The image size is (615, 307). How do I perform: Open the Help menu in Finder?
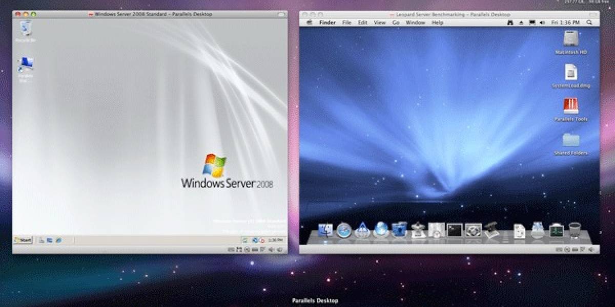437,23
